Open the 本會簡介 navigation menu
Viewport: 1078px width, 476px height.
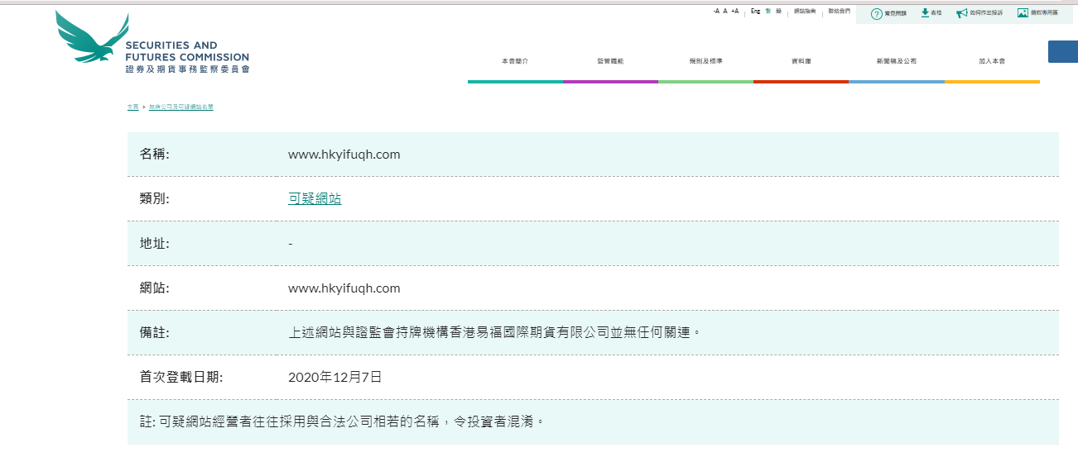514,62
